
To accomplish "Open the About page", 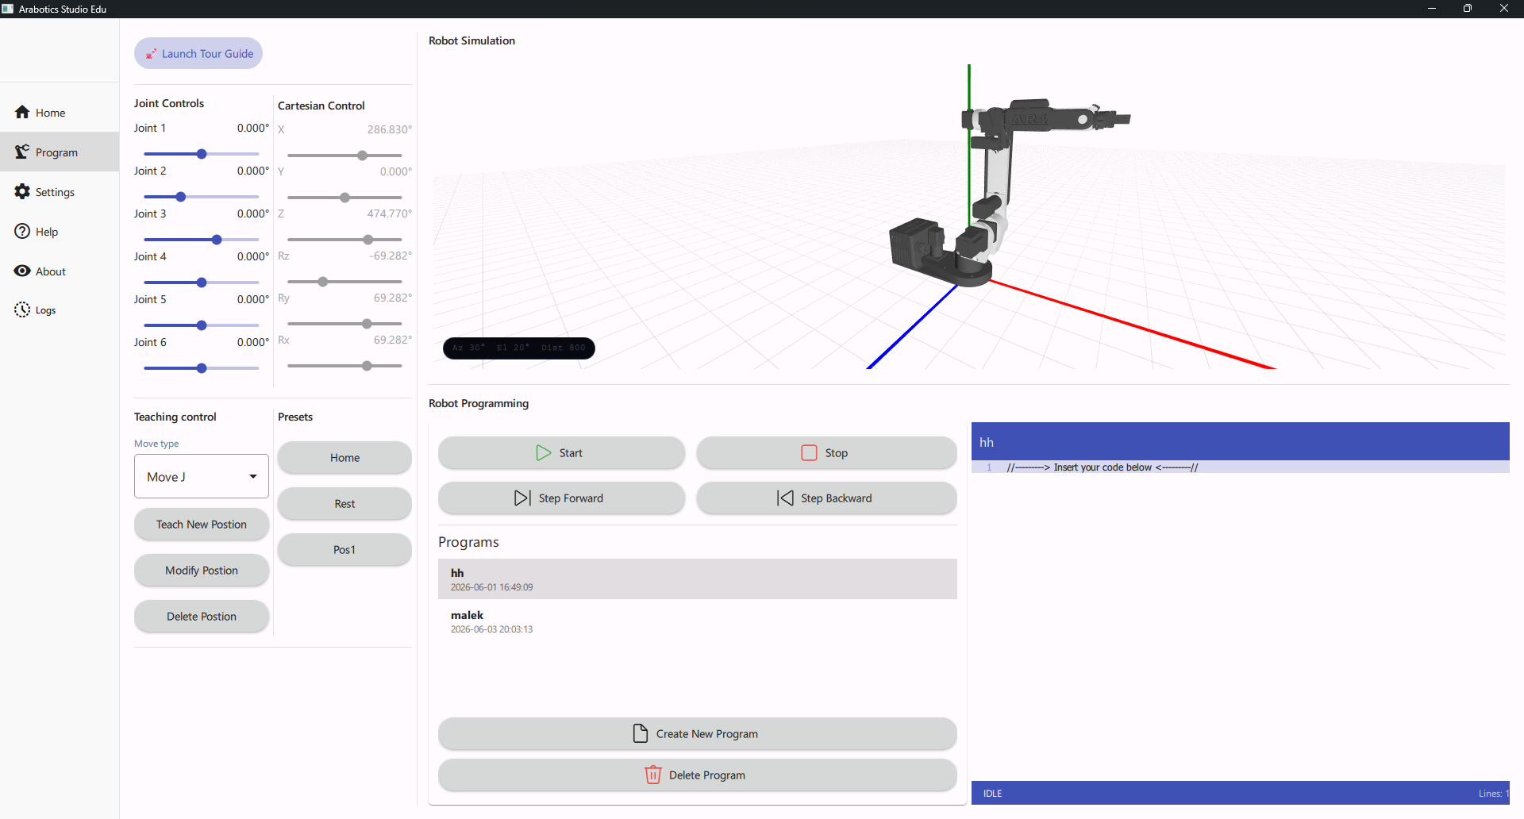I will coord(60,271).
